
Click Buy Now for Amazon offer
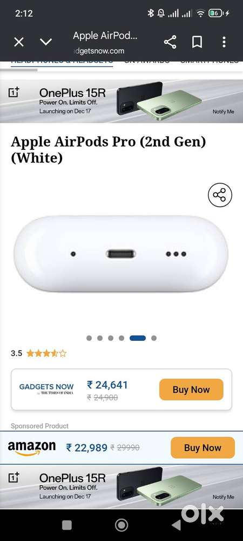click(x=202, y=448)
